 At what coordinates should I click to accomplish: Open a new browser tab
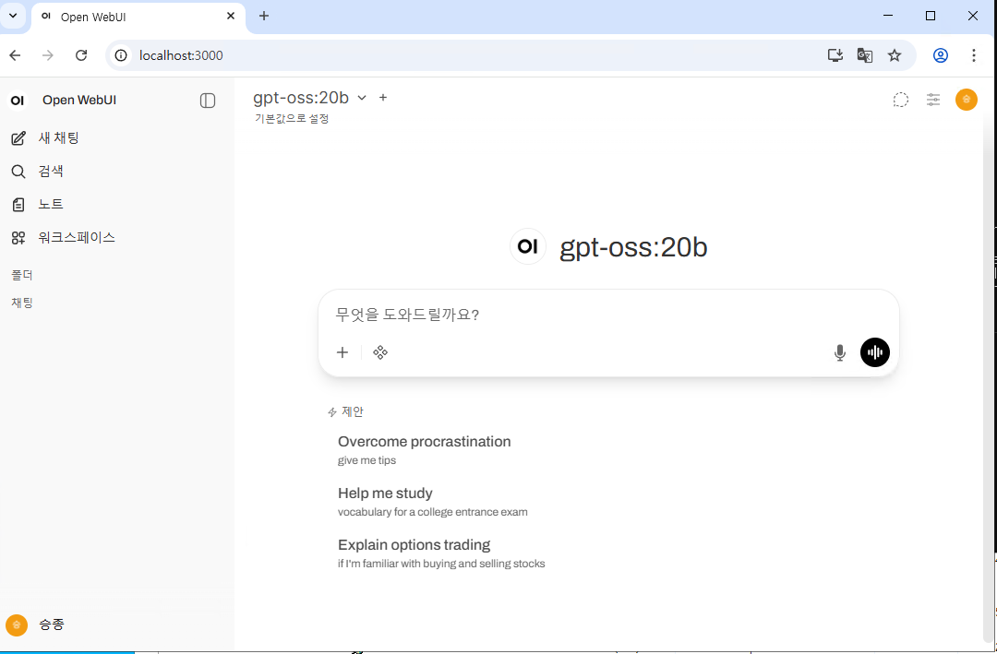point(264,16)
